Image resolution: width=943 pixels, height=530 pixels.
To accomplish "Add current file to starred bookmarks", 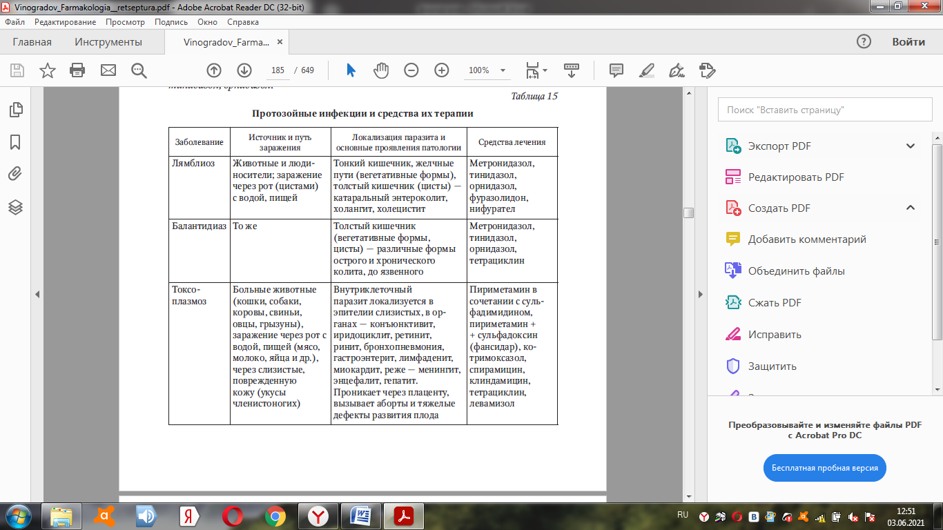I will point(47,70).
